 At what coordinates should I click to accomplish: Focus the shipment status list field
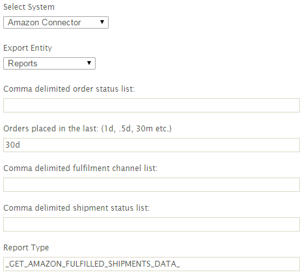(x=152, y=224)
